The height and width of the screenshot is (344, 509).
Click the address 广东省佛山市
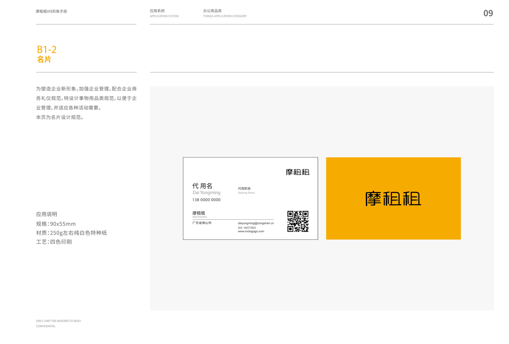(x=202, y=223)
